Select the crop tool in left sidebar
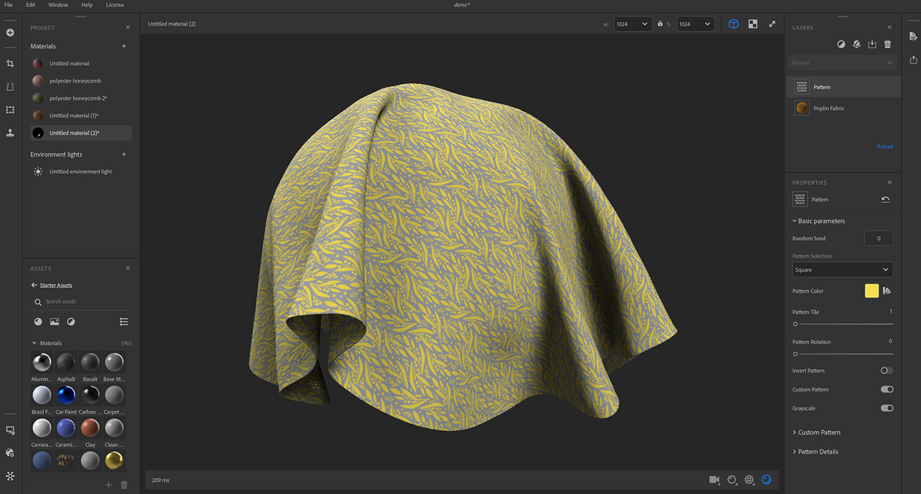Image resolution: width=921 pixels, height=494 pixels. 10,64
